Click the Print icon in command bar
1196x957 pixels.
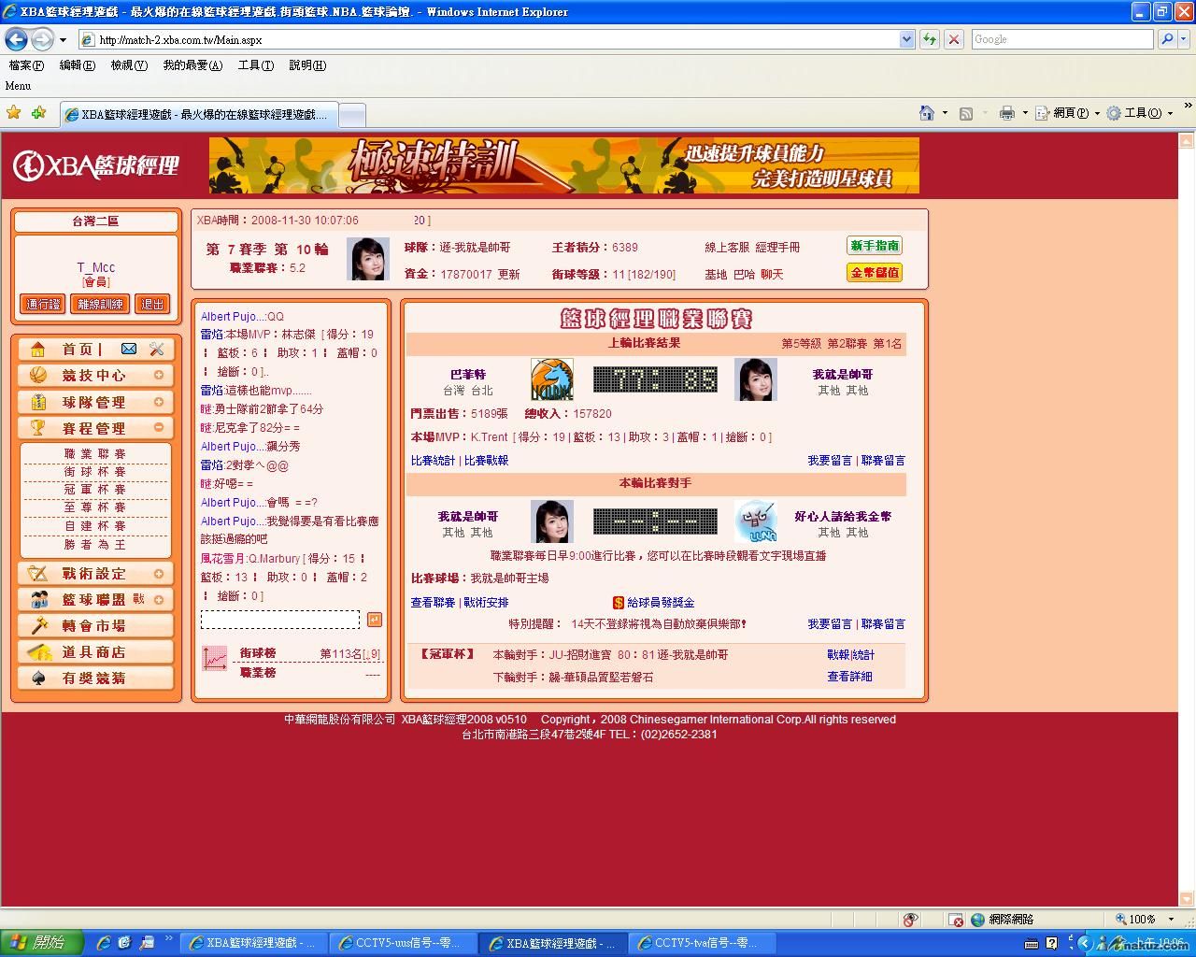pos(1006,113)
